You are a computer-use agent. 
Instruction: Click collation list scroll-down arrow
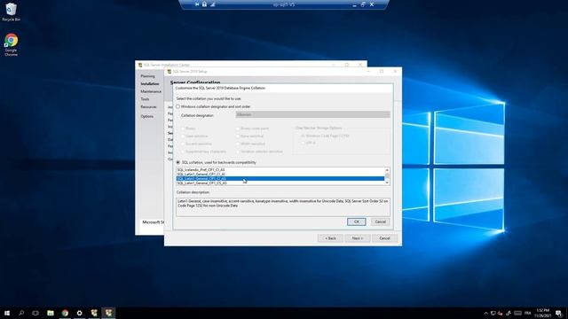coord(387,183)
